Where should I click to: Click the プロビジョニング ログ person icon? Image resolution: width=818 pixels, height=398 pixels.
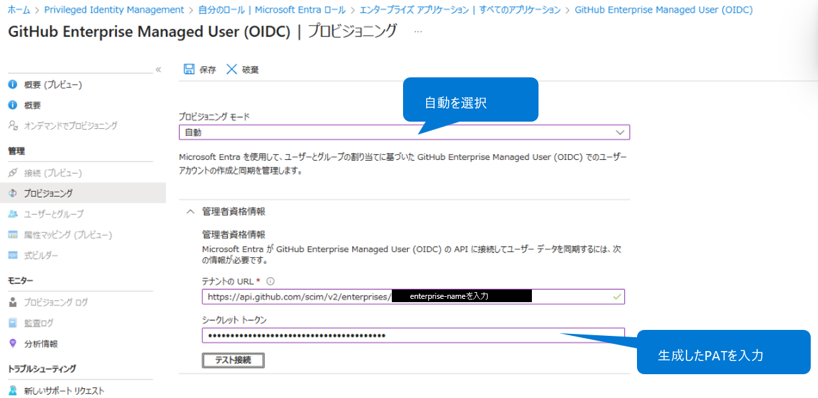point(13,302)
